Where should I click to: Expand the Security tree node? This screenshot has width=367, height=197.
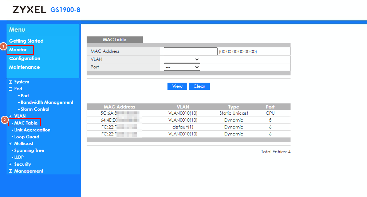(10, 164)
